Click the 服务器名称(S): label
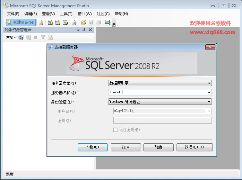 (x=65, y=93)
